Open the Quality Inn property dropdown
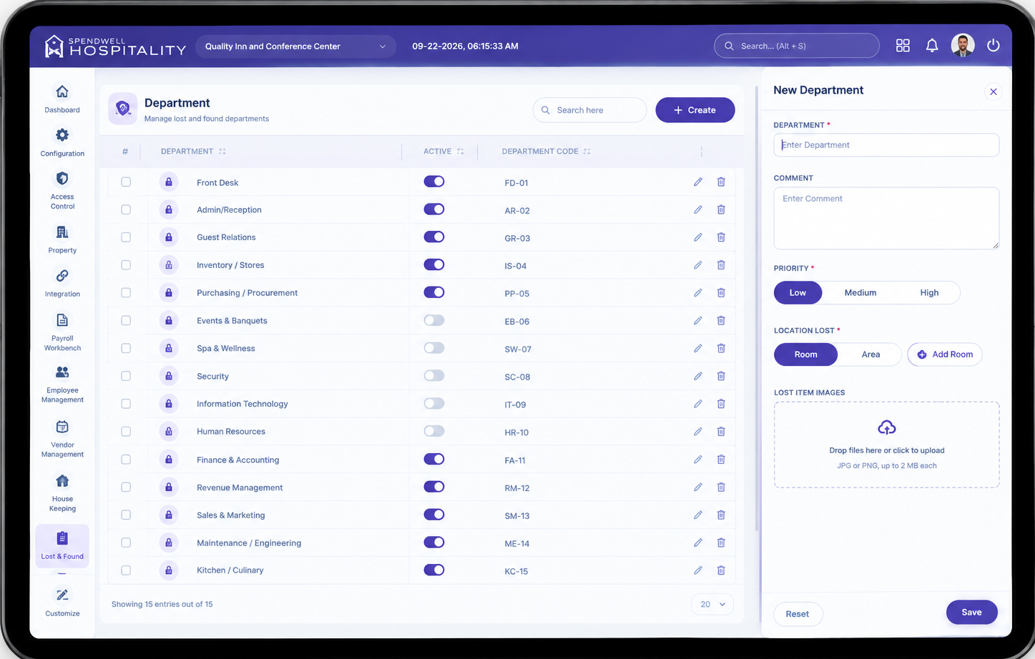Image resolution: width=1035 pixels, height=659 pixels. point(295,46)
